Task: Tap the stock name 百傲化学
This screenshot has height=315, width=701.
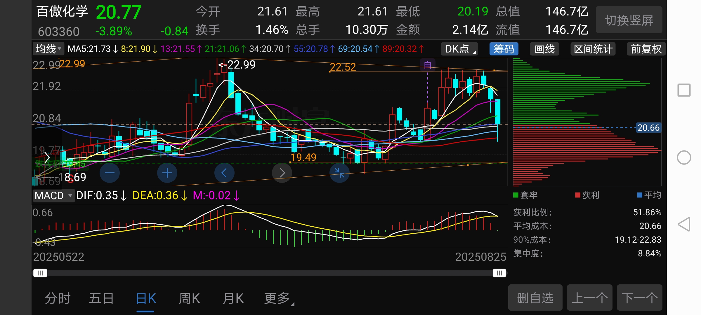Action: point(62,12)
